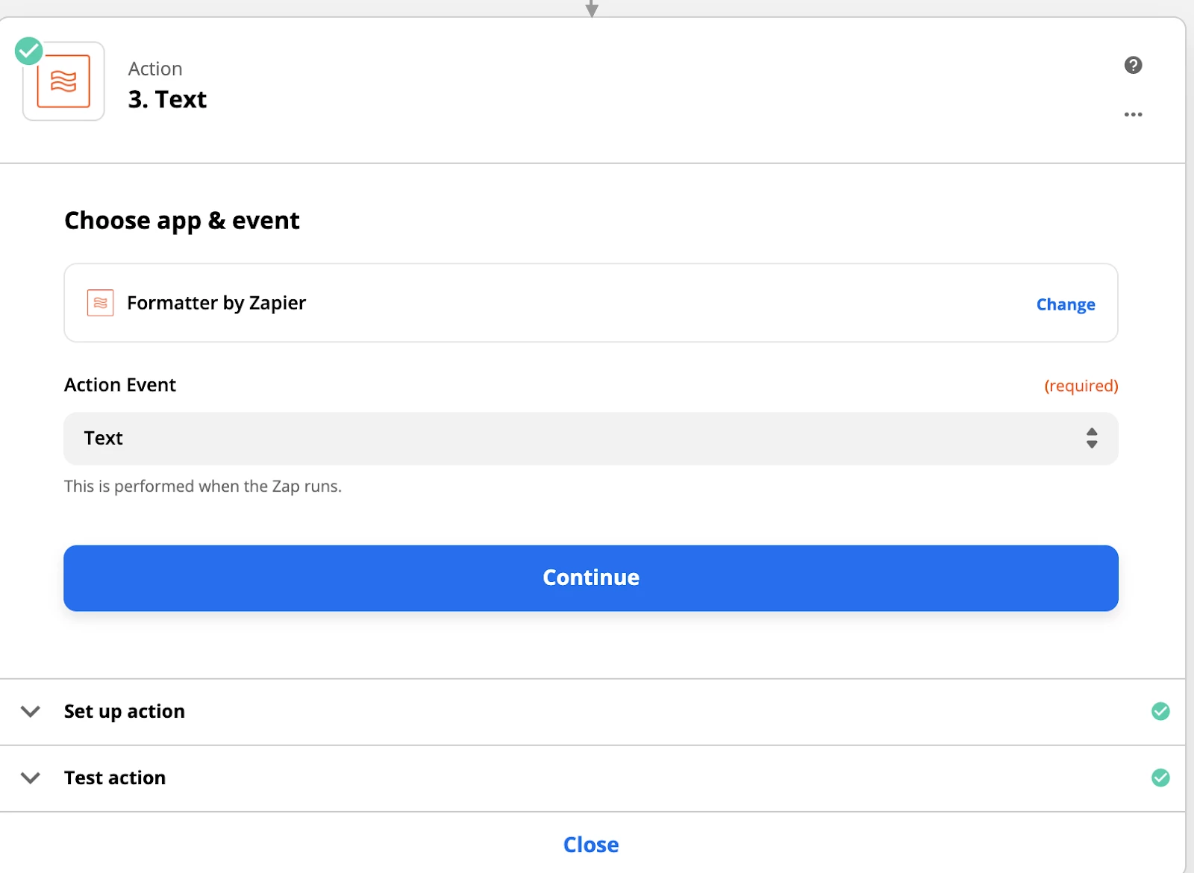
Task: Click the connector arrow above the step
Action: point(592,8)
